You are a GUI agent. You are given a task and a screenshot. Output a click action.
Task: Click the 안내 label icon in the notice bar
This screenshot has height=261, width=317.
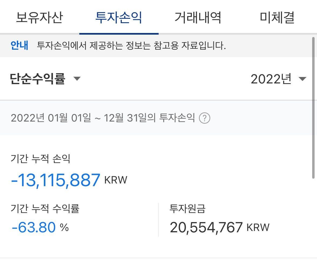(x=19, y=46)
